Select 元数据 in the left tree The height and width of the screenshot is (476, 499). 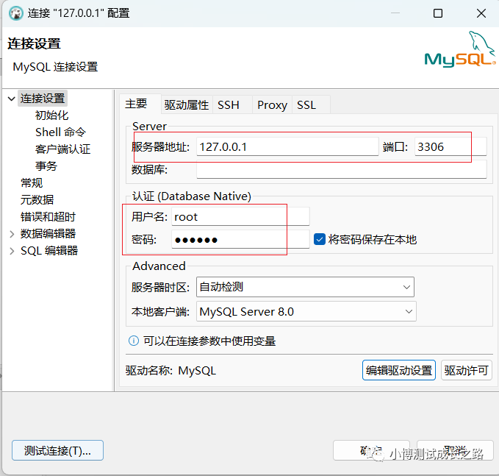pyautogui.click(x=37, y=200)
